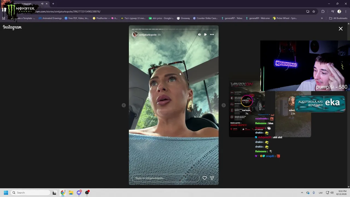Open Chrome from the taskbar
The width and height of the screenshot is (350, 197).
[x=63, y=193]
